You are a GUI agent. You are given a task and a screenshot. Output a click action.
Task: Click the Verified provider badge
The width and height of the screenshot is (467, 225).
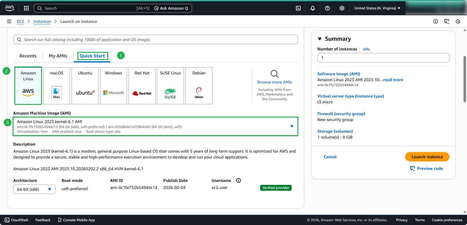[276, 188]
